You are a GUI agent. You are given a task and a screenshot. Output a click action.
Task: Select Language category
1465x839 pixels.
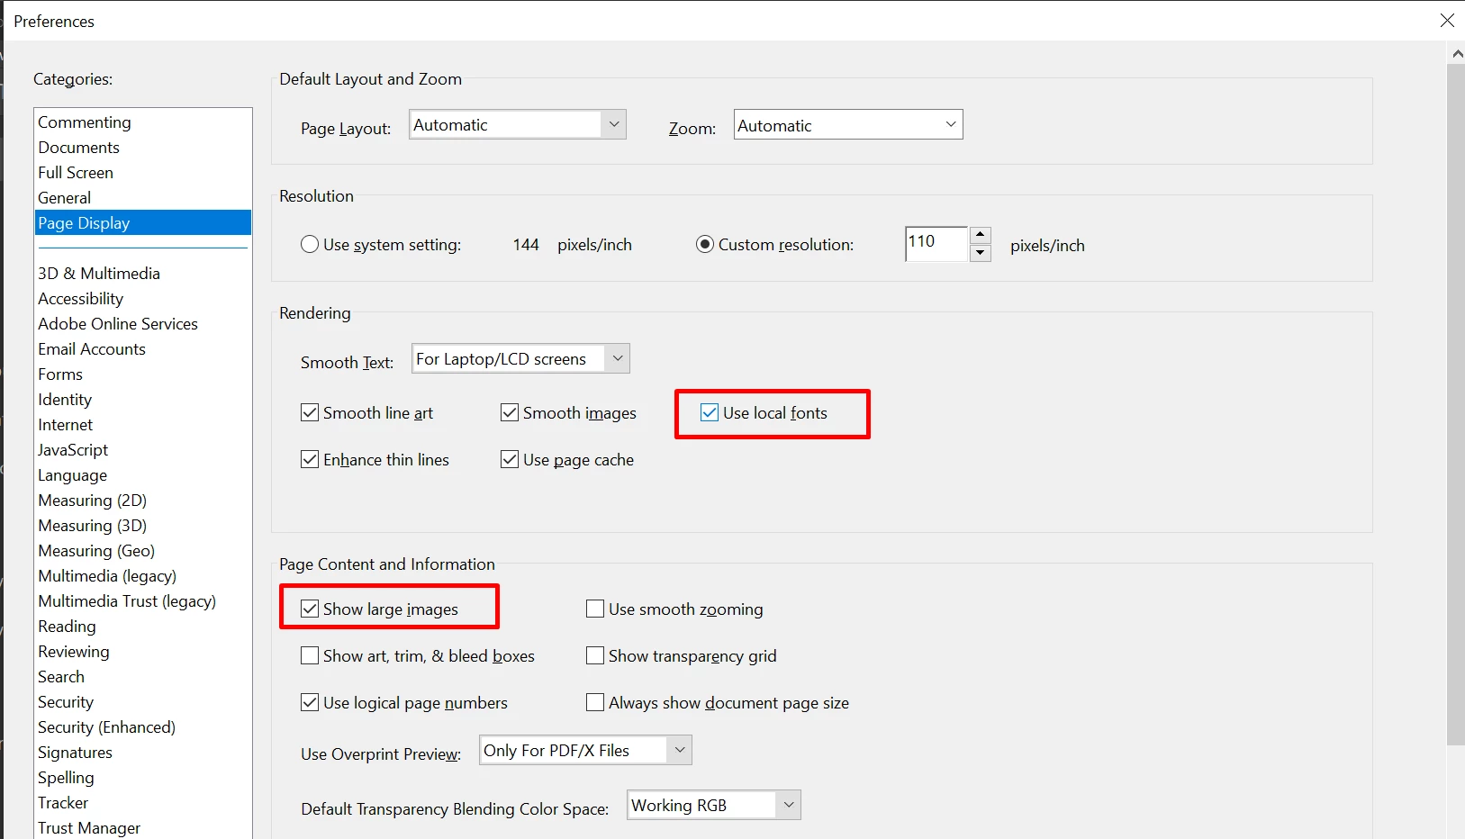pos(142,474)
